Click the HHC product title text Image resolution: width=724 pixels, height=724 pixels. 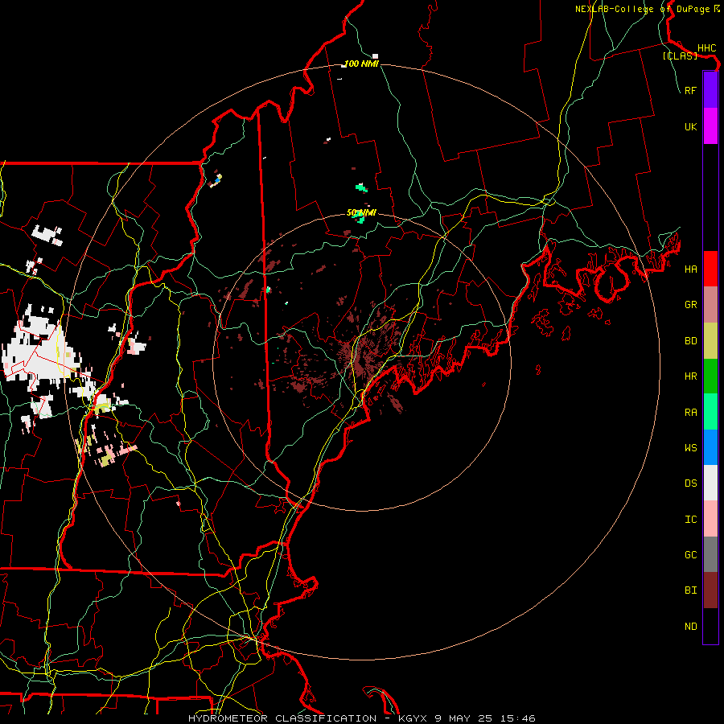click(706, 48)
